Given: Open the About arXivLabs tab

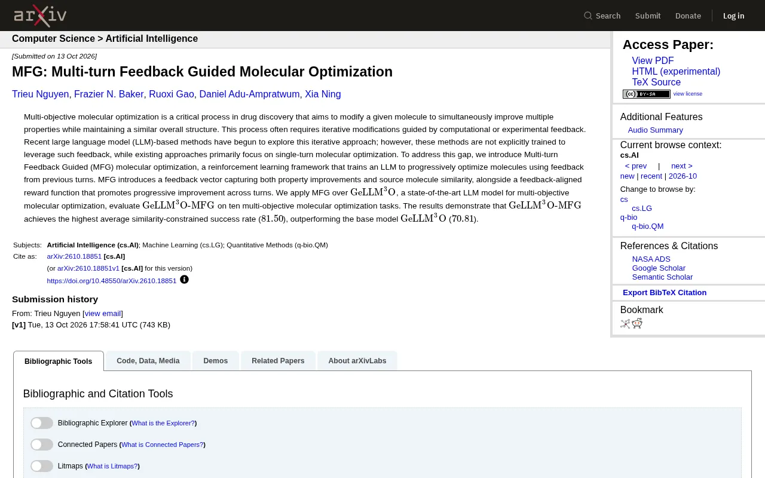Looking at the screenshot, I should 357,361.
